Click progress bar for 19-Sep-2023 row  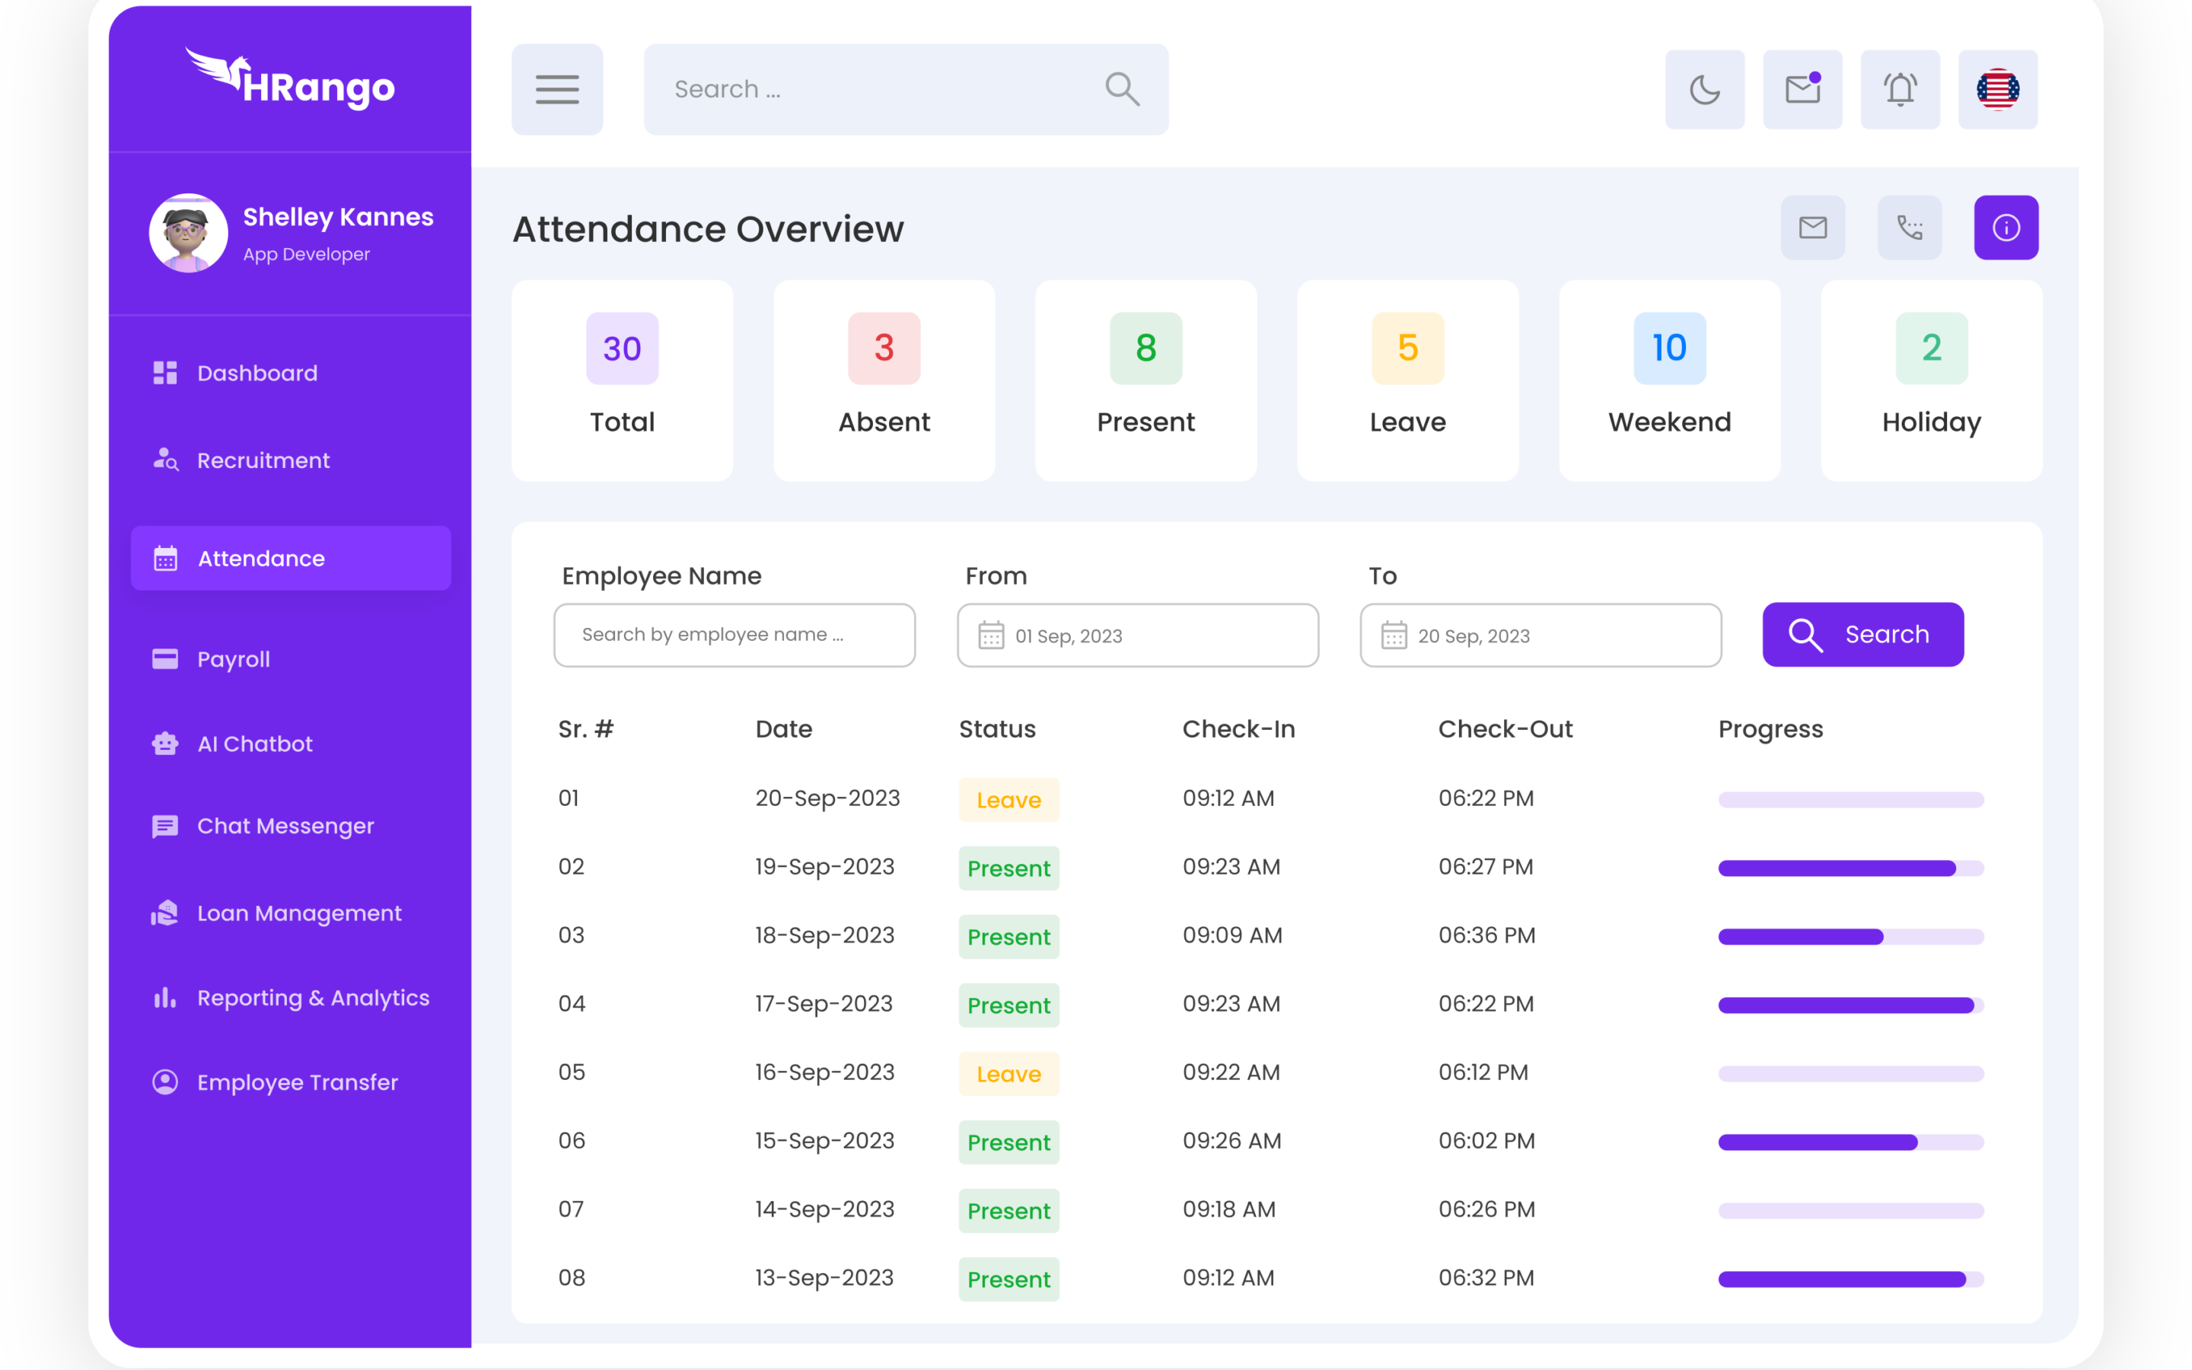1849,868
